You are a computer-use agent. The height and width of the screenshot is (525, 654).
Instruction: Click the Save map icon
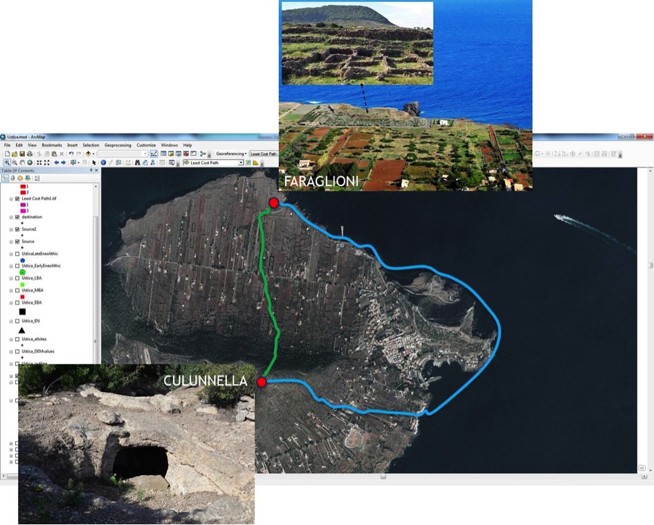(x=22, y=154)
